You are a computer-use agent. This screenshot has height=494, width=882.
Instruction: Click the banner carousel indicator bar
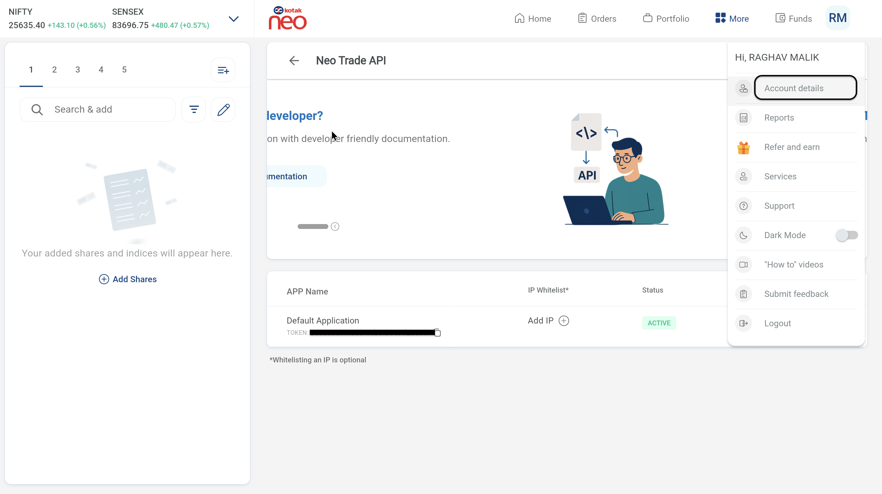point(313,226)
